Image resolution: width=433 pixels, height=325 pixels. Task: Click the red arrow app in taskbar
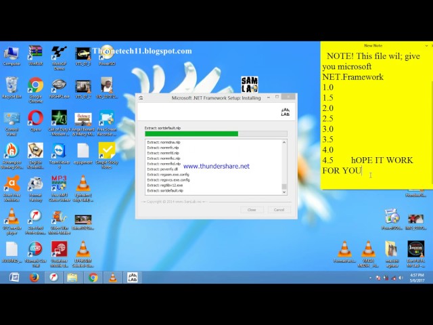[x=53, y=277]
